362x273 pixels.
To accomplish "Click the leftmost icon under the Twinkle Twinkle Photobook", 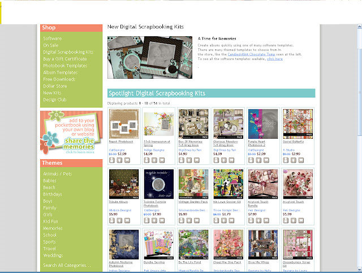I will [147, 220].
